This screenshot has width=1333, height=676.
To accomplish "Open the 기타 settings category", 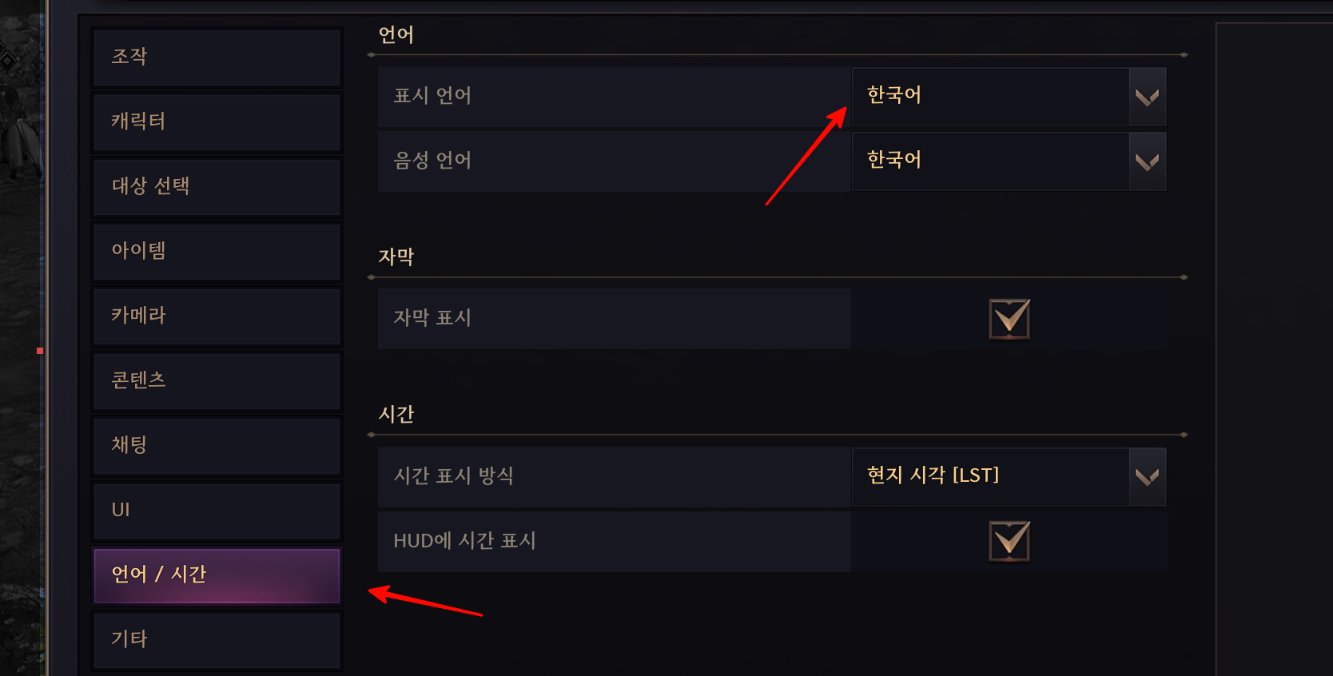I will 217,640.
